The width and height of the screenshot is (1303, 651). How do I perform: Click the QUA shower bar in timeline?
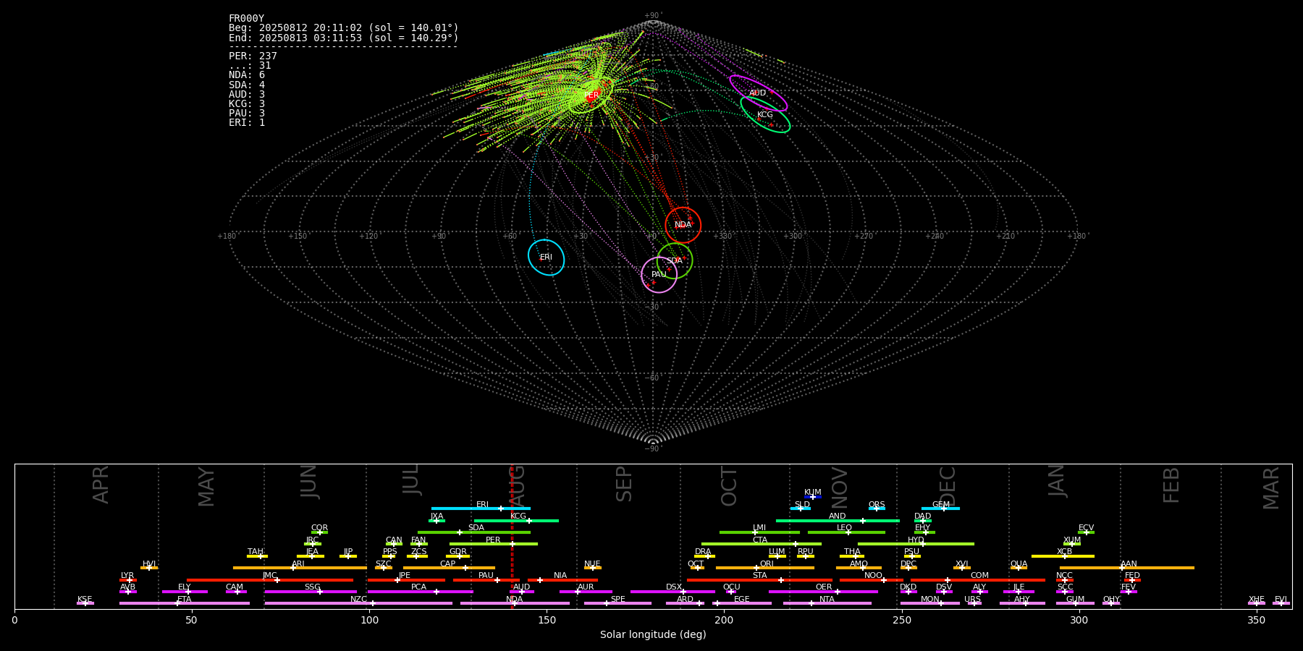click(1019, 568)
